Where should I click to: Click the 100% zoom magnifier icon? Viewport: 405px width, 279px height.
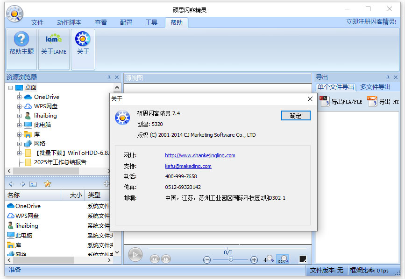click(x=283, y=258)
